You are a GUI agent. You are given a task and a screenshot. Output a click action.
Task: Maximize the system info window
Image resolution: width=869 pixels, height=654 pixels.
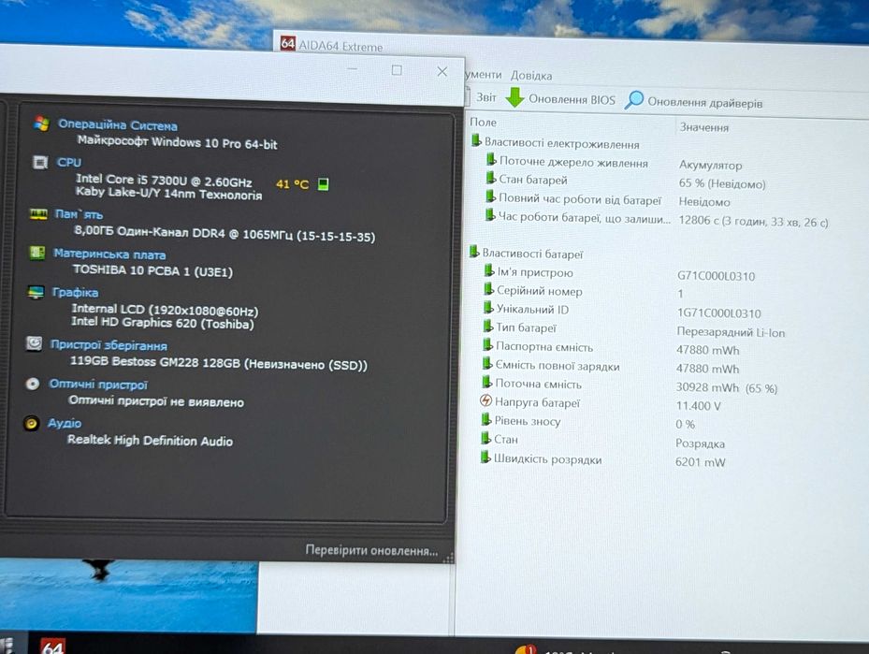pos(397,70)
